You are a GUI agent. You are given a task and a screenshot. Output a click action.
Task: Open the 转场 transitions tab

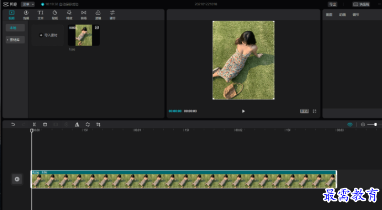pyautogui.click(x=84, y=15)
